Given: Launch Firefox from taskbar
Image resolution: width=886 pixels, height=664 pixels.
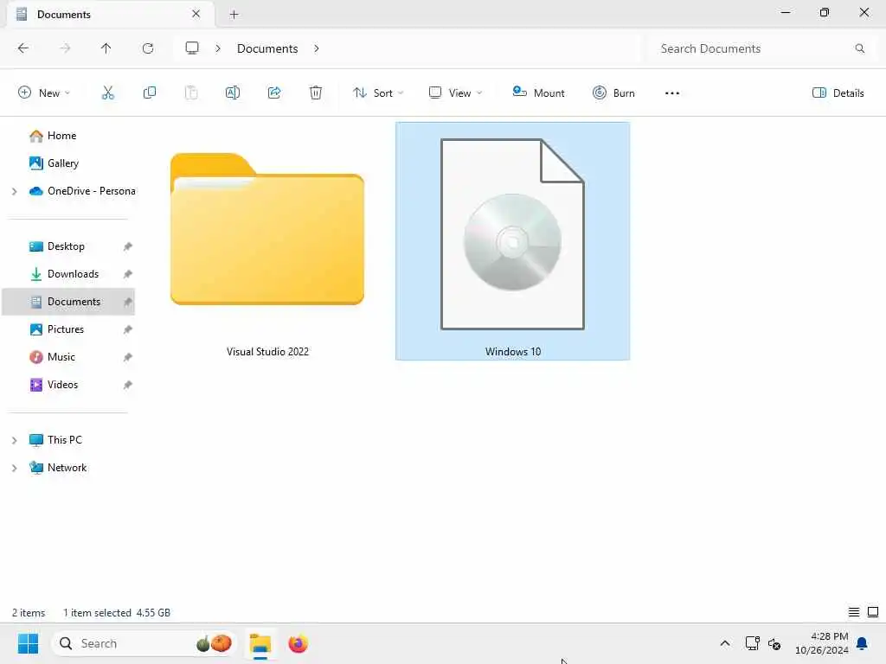Looking at the screenshot, I should [298, 643].
